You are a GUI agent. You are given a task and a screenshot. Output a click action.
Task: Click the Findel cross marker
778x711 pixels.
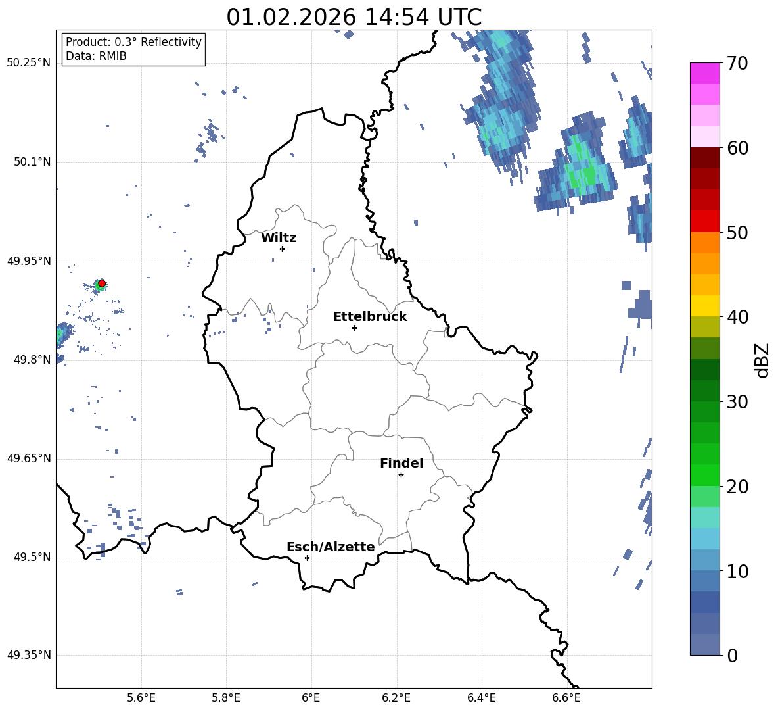(401, 475)
